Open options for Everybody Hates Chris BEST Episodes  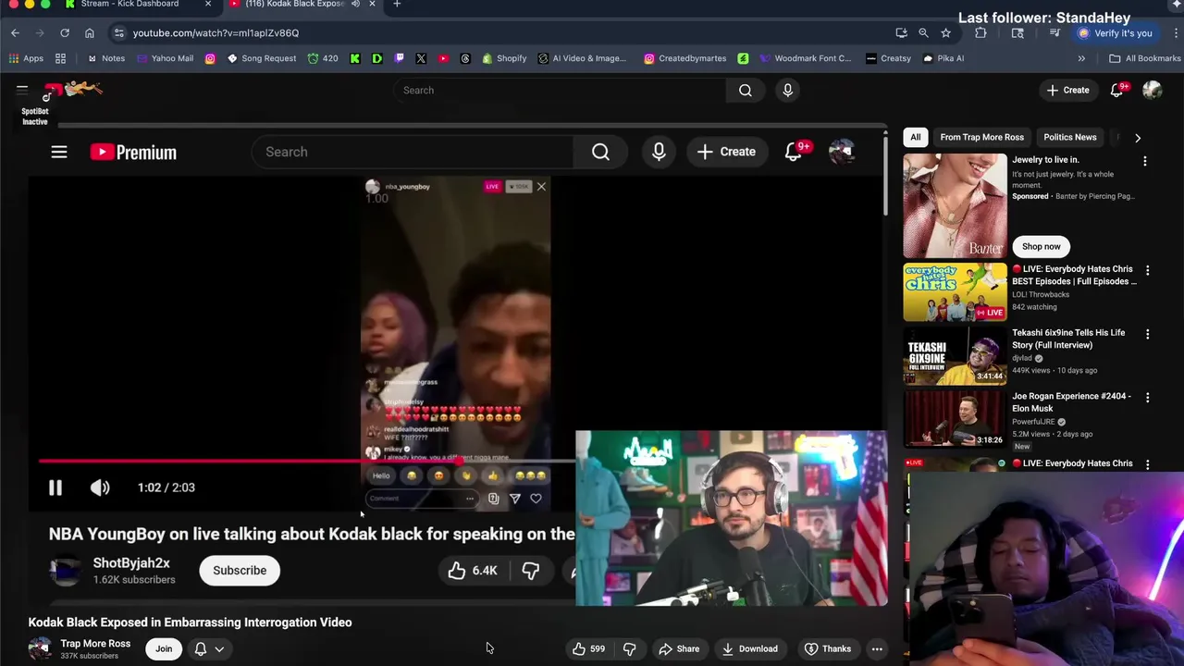point(1148,271)
